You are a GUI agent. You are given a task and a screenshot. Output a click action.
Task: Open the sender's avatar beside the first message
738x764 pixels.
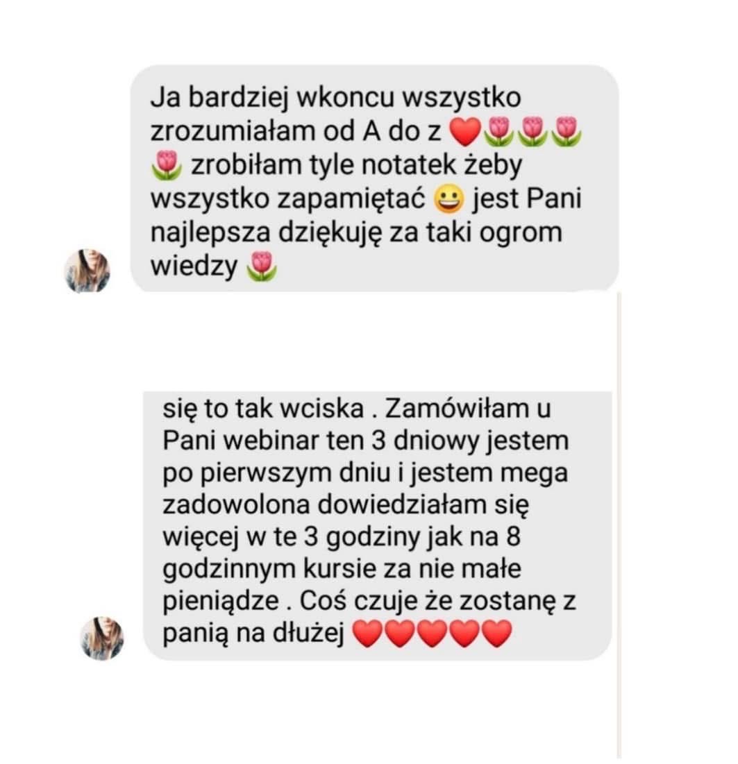tap(87, 271)
